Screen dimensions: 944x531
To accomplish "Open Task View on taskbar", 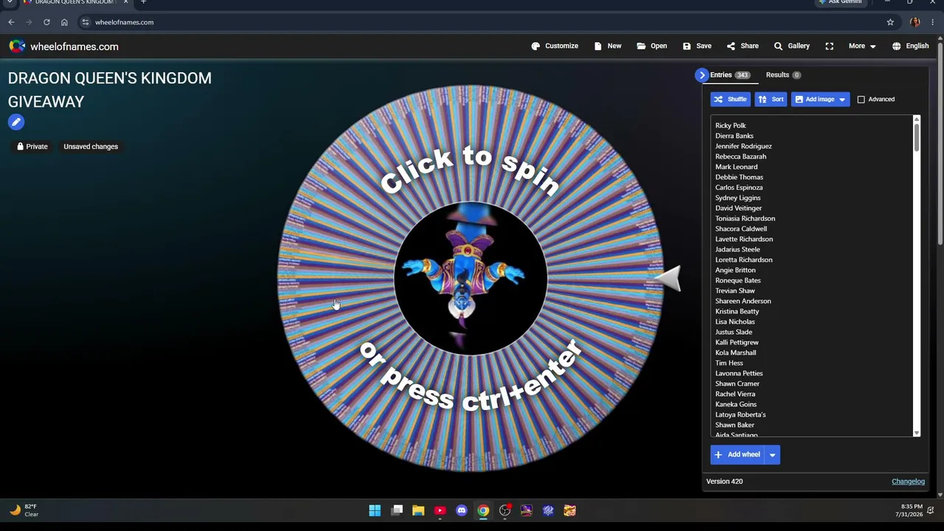I will (397, 510).
